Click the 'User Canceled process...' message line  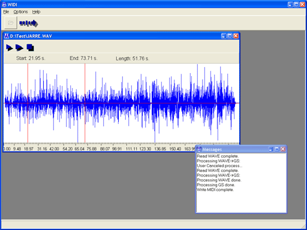[x=219, y=166]
